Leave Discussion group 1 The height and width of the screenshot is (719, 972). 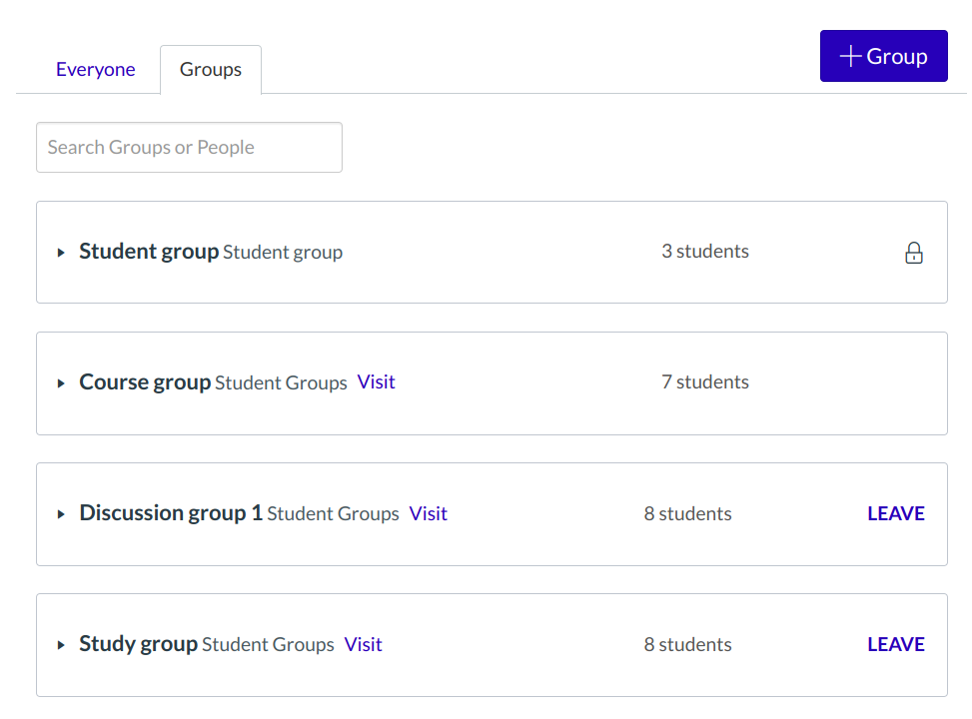(x=895, y=513)
